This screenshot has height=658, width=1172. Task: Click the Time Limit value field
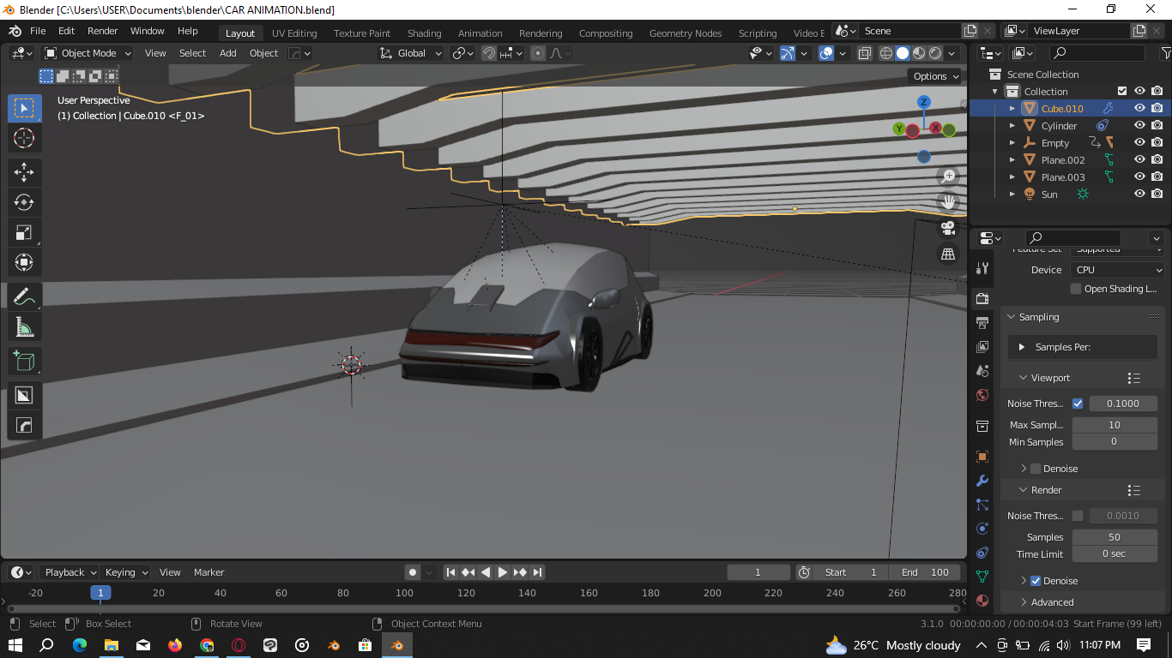pyautogui.click(x=1114, y=553)
